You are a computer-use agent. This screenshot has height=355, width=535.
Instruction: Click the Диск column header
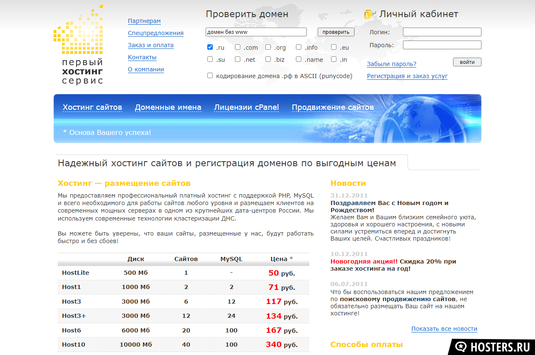pyautogui.click(x=136, y=259)
